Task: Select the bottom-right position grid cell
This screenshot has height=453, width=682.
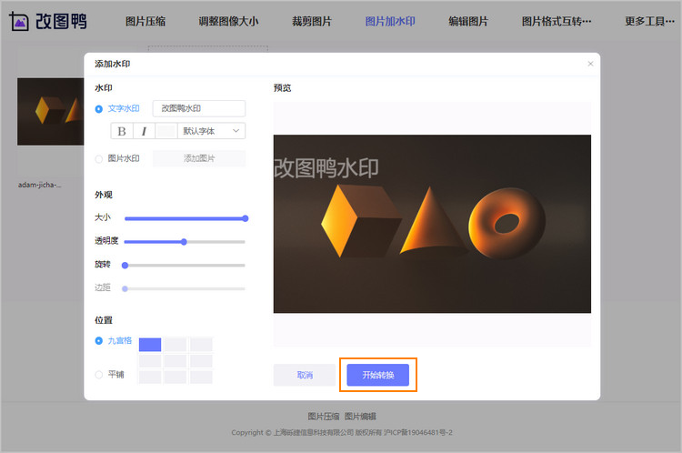Action: [x=201, y=377]
